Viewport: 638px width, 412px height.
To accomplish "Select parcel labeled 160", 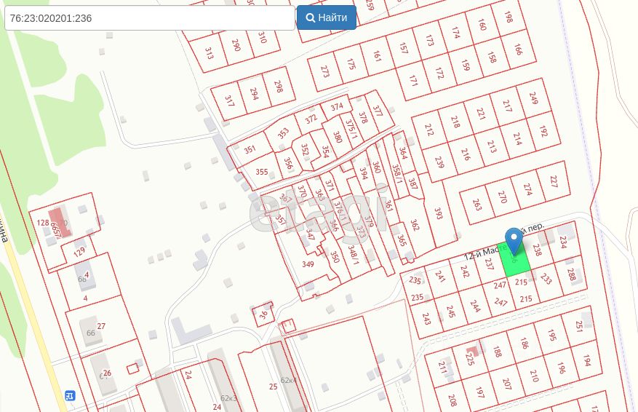I will [482, 25].
